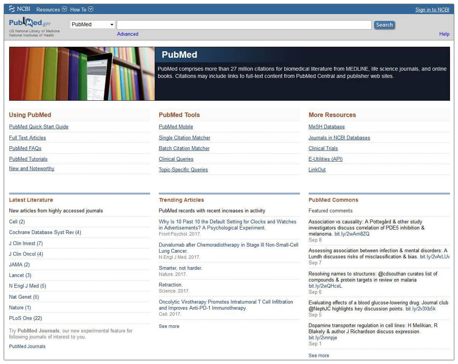Viewport: 458px width, 364px height.
Task: Open Journals in NCBI Databases
Action: click(x=339, y=138)
